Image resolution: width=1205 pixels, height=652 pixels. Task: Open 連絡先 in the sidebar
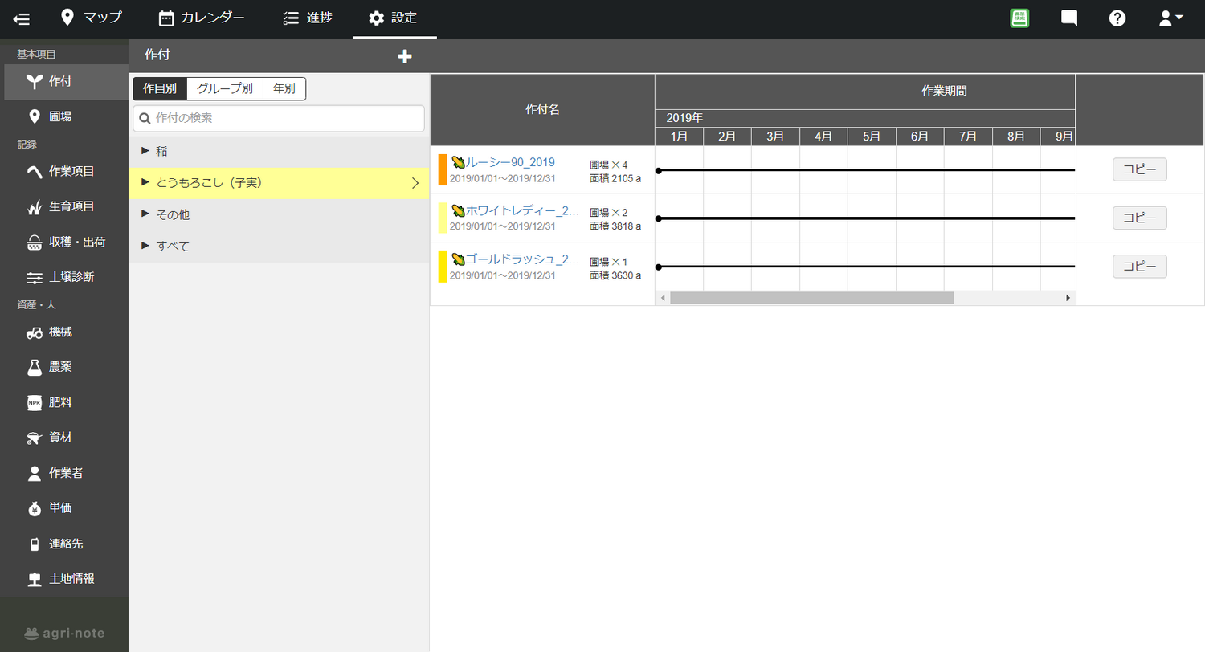(64, 544)
